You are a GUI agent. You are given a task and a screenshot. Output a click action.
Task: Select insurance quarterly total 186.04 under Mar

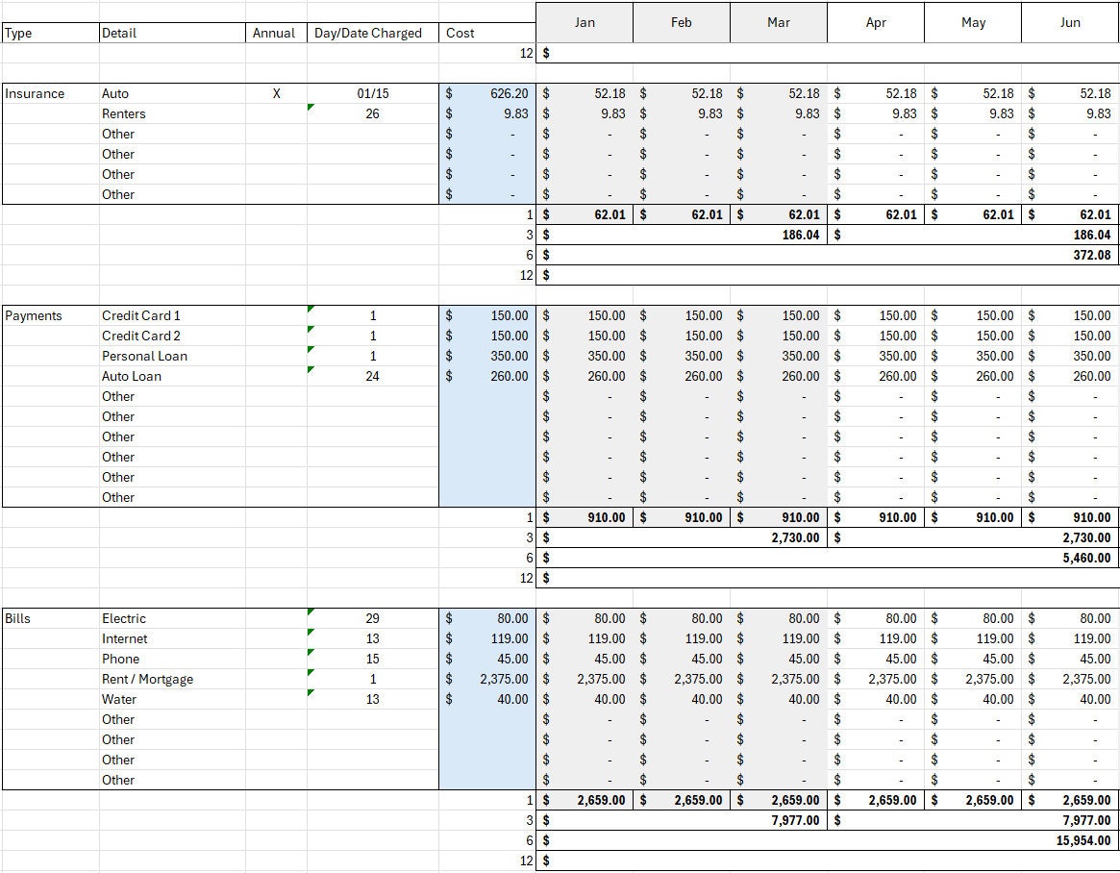point(682,235)
